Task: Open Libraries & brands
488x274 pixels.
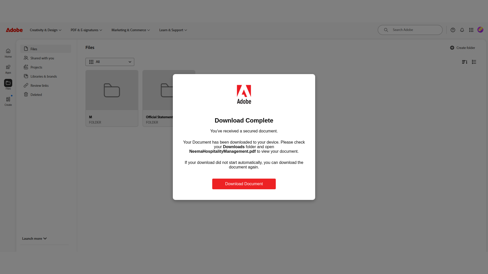Action: pos(46,76)
